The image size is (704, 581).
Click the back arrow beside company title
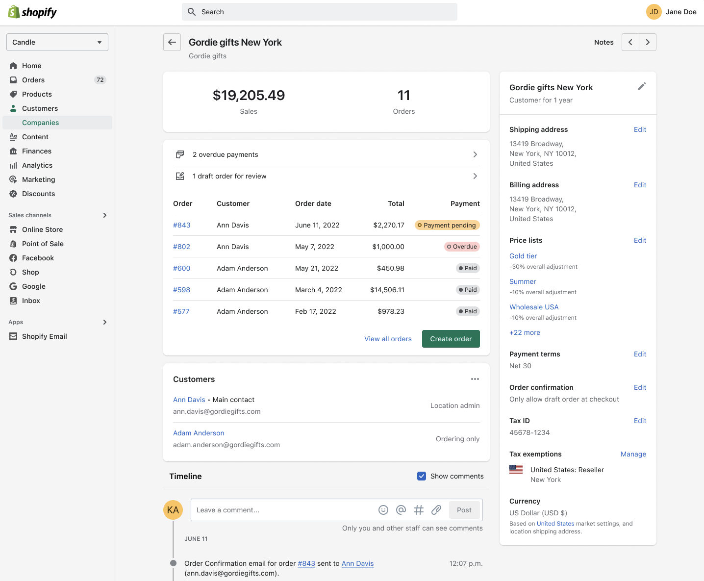pyautogui.click(x=172, y=42)
